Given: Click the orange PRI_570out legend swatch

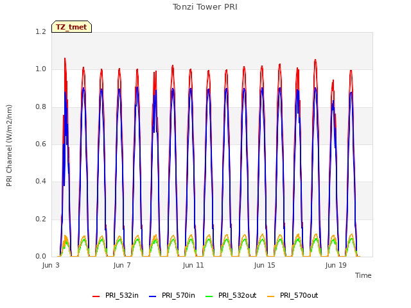Looking at the screenshot, I should (x=270, y=296).
